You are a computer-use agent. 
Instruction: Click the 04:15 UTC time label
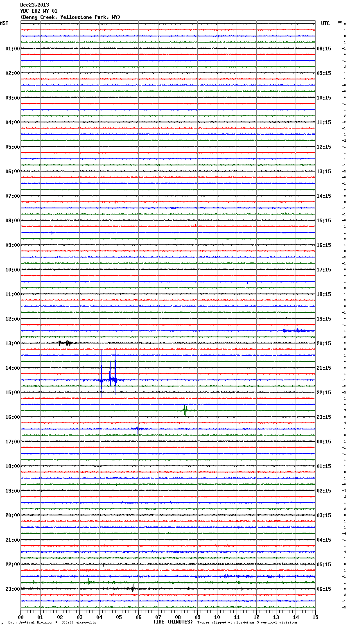[x=324, y=540]
